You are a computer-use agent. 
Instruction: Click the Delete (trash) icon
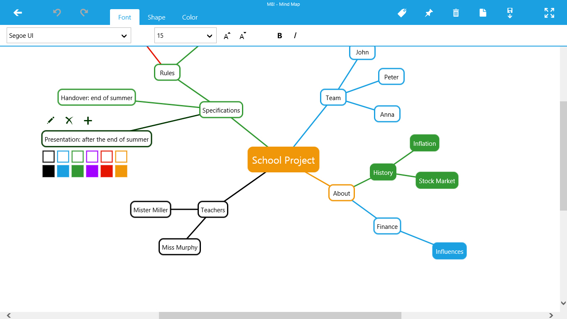[456, 13]
